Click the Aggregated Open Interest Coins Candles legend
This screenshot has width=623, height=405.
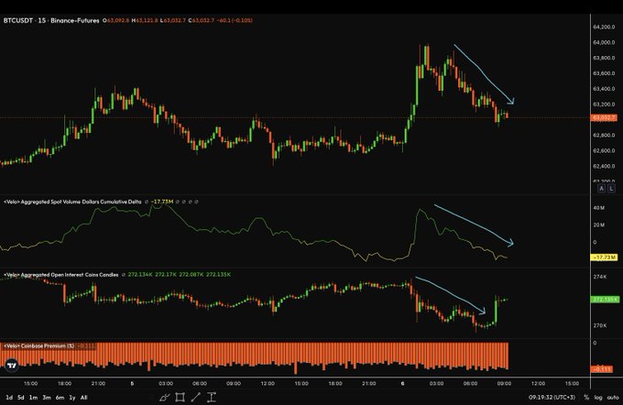60,275
